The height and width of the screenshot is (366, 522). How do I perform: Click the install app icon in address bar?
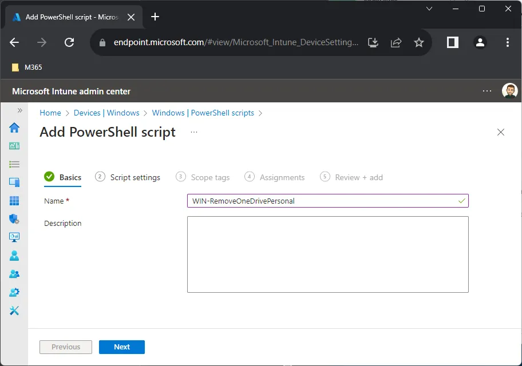373,42
